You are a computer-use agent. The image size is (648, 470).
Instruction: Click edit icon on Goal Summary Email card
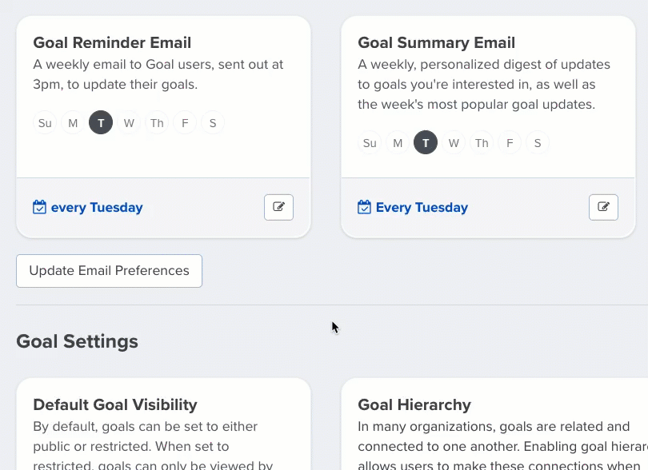click(x=603, y=207)
